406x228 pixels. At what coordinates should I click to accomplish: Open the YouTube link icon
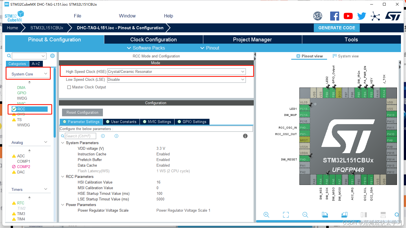[348, 16]
